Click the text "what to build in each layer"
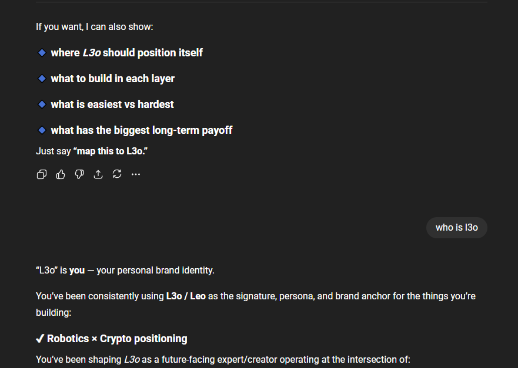518x368 pixels. 112,79
